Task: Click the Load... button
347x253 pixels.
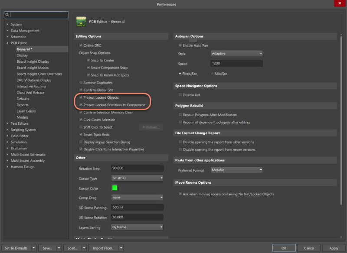Action: pyautogui.click(x=72, y=248)
